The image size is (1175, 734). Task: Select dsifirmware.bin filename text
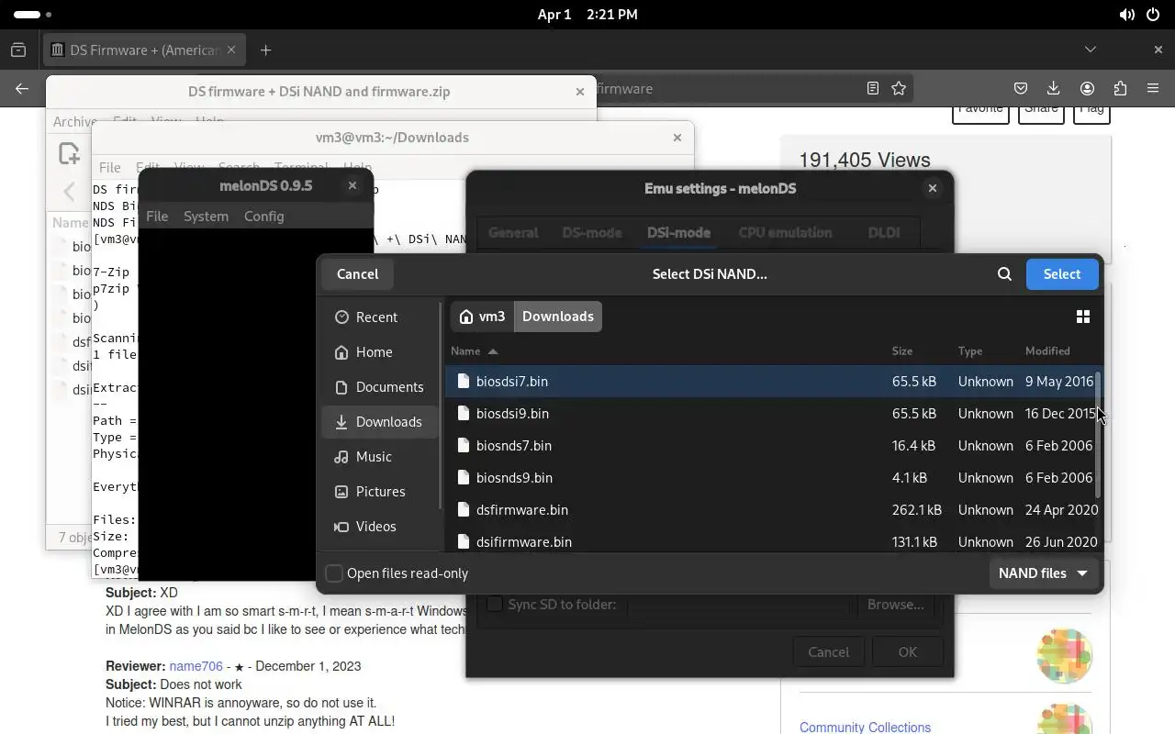point(524,541)
